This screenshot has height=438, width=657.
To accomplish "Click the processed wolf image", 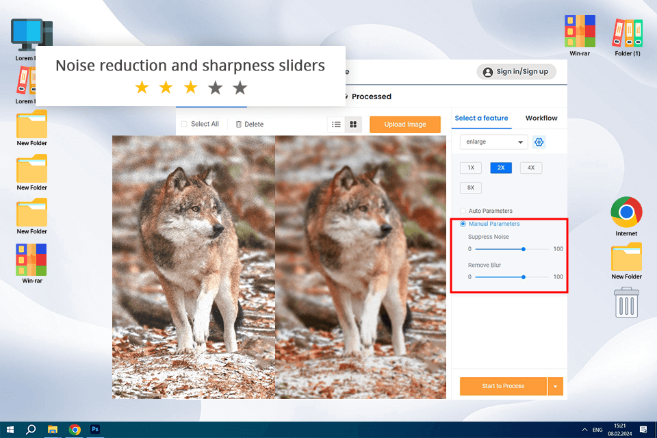I will tap(361, 267).
